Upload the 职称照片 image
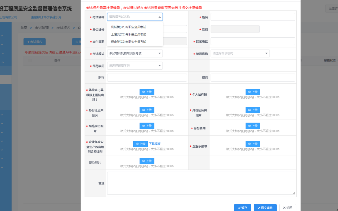 tap(147, 161)
